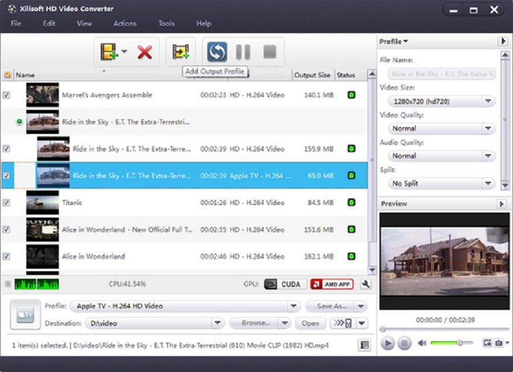Toggle checkbox for Alice in Wonderland row

[x=6, y=256]
